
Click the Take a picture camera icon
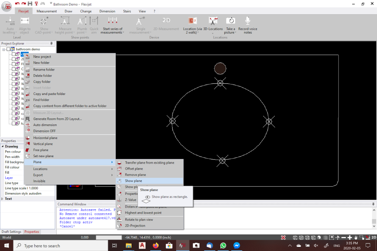click(230, 21)
